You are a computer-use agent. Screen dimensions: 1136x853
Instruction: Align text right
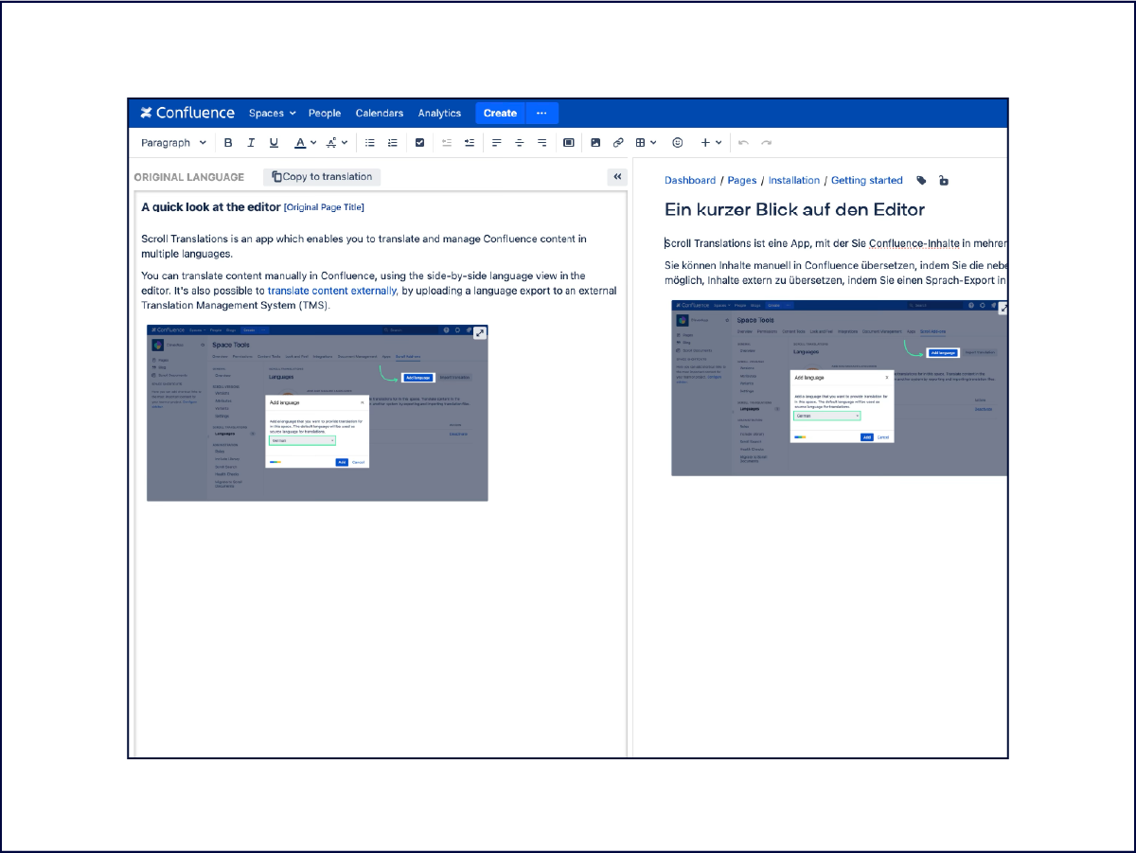tap(541, 143)
